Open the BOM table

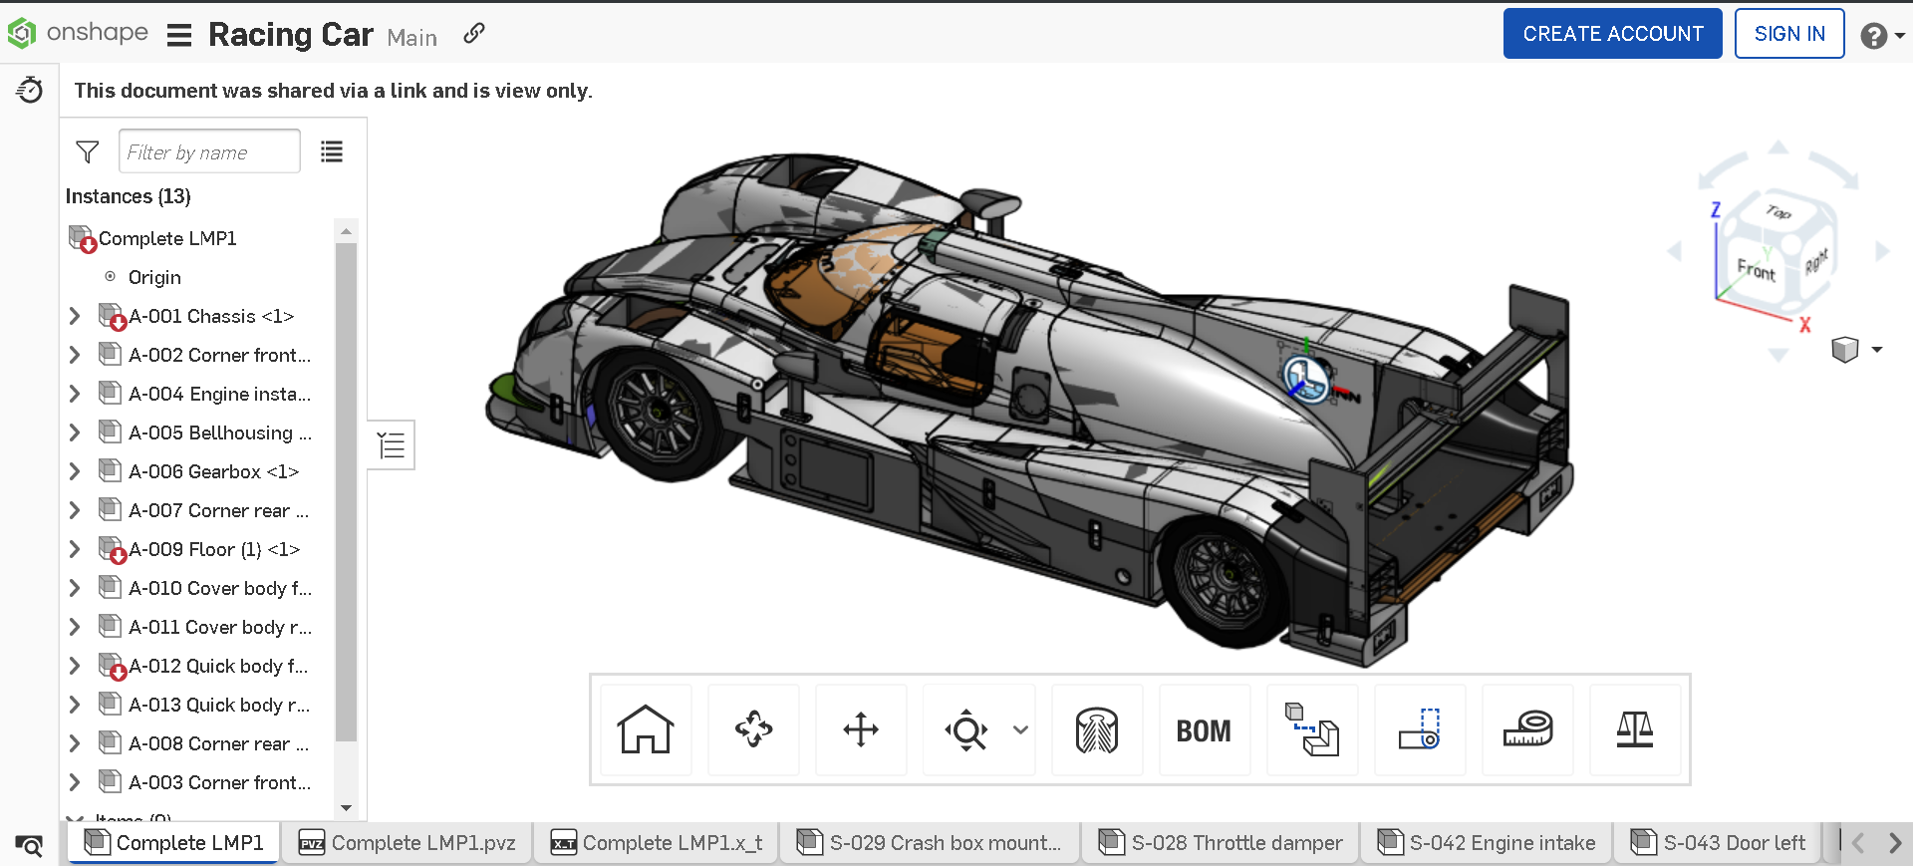tap(1205, 729)
